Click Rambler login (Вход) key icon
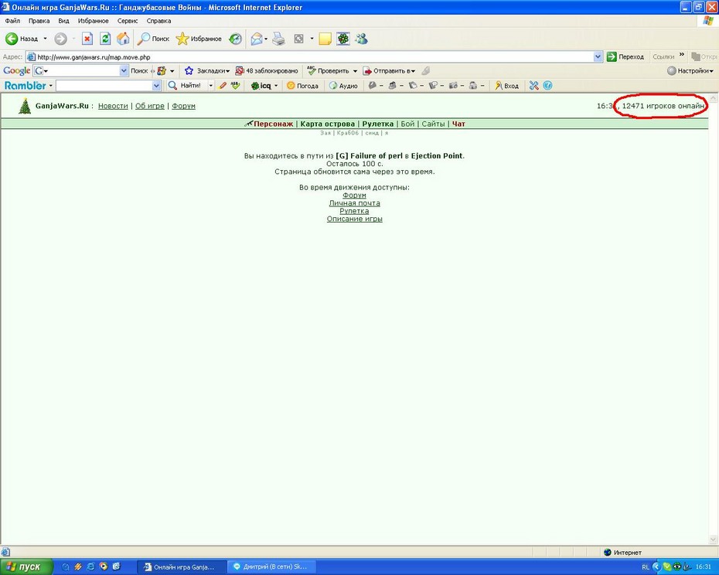The width and height of the screenshot is (719, 575). pos(506,85)
